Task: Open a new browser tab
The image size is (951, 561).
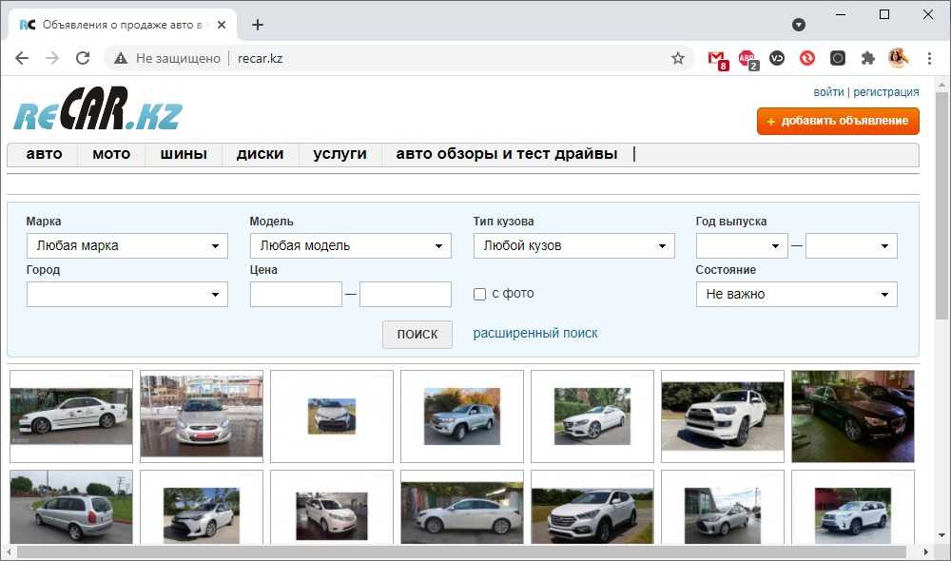Action: (x=258, y=25)
